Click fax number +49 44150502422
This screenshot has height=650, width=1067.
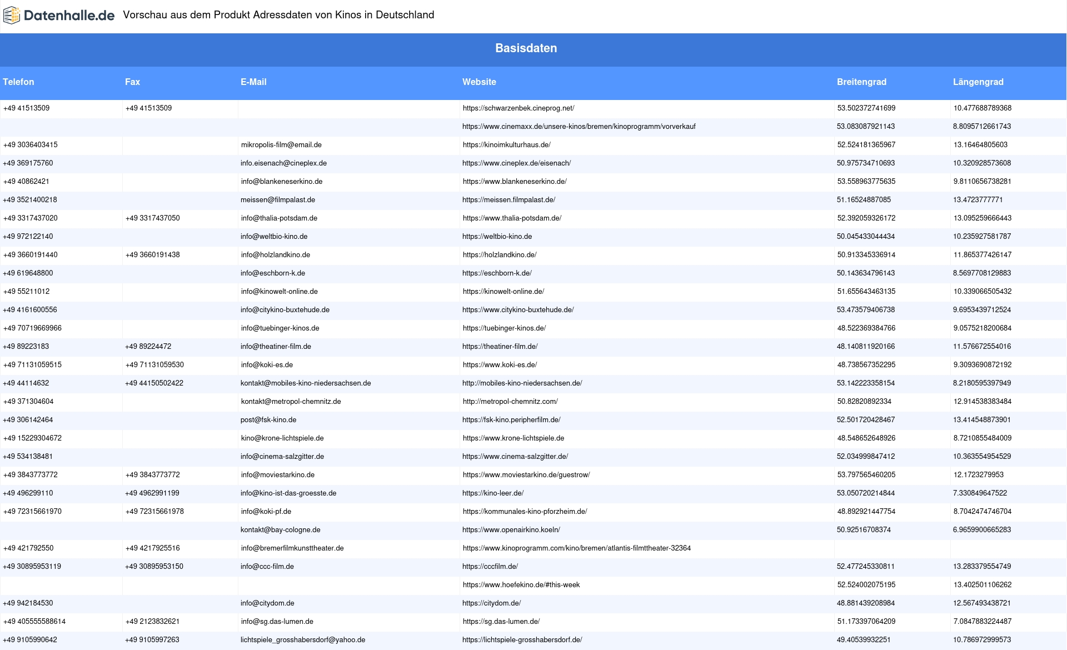154,383
